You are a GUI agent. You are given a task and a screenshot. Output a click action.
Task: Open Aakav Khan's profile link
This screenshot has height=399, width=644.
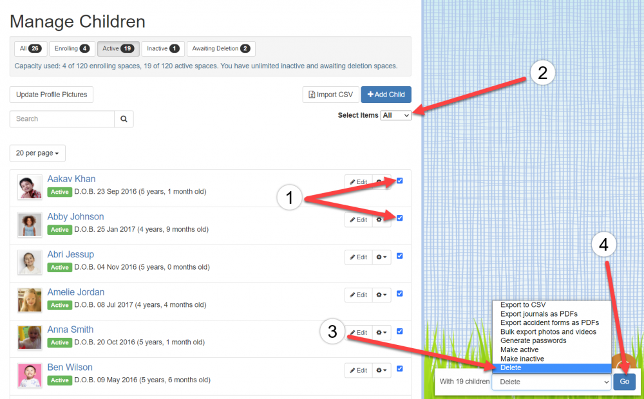click(x=71, y=179)
